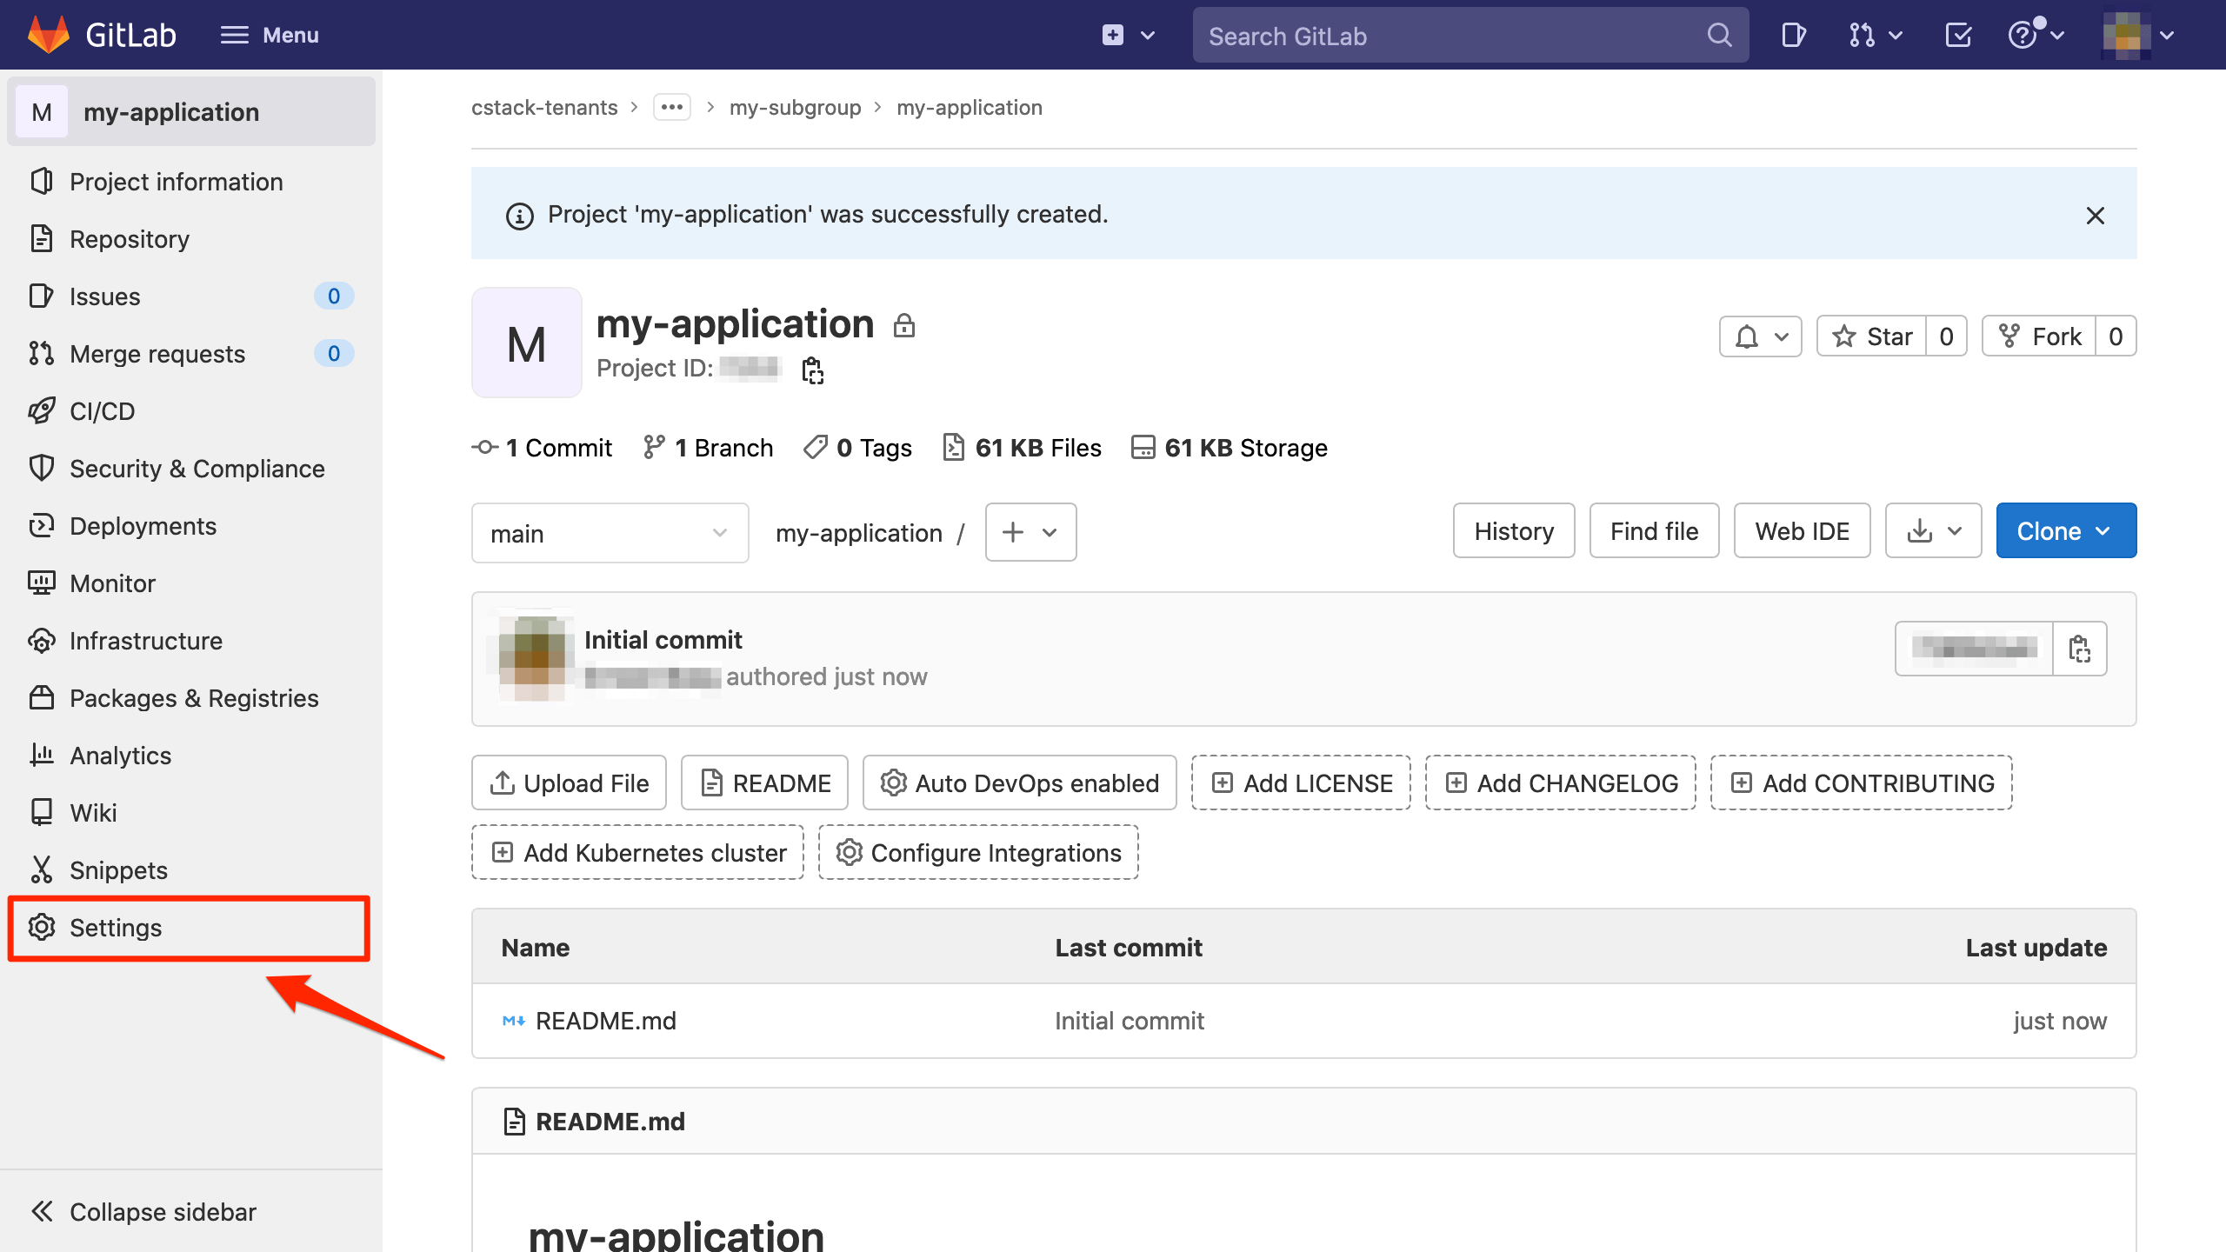Dismiss the project created notification
The width and height of the screenshot is (2226, 1252).
(x=2096, y=215)
